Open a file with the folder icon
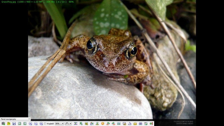 (9, 123)
